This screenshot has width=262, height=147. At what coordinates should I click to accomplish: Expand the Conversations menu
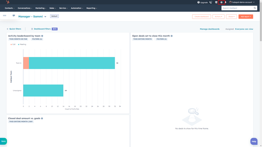tap(25, 8)
